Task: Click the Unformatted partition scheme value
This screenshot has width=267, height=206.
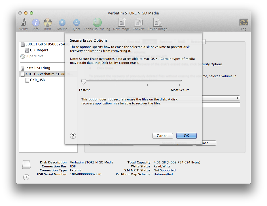Action: point(163,174)
